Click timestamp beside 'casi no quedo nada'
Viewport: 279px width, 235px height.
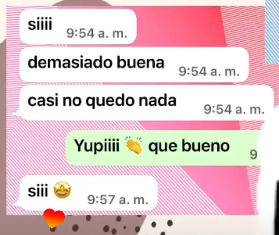coord(234,109)
